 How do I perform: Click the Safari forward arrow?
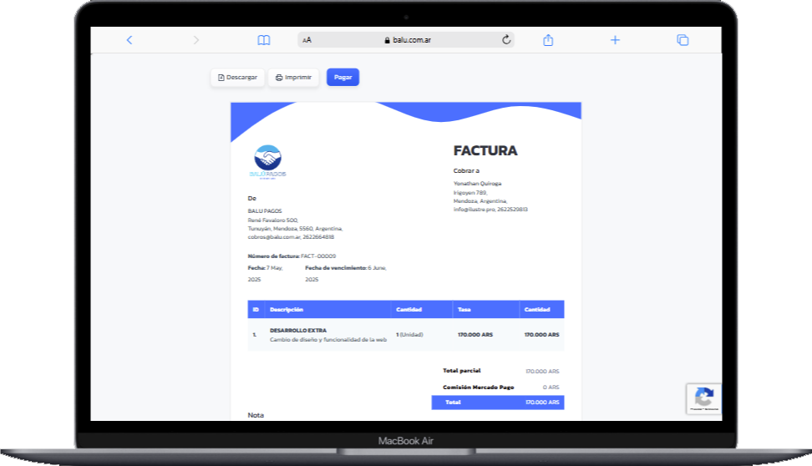click(x=196, y=40)
